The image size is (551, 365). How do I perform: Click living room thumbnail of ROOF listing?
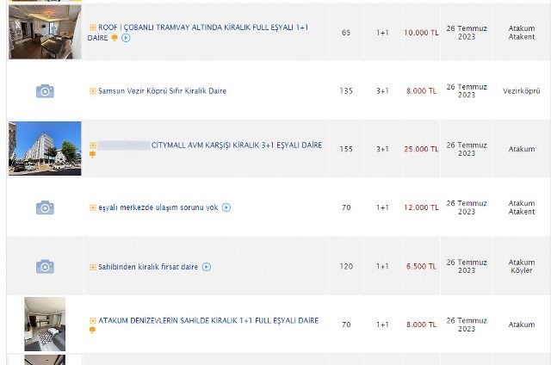coord(44,31)
